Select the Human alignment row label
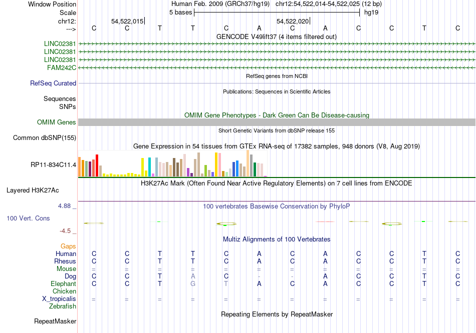Image resolution: width=476 pixels, height=333 pixels. (66, 253)
